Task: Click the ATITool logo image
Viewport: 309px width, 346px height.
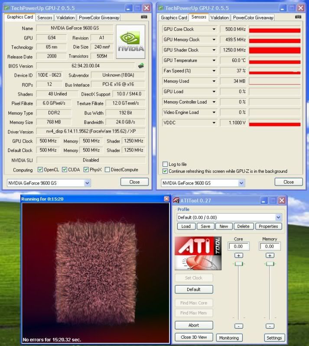Action: coord(198,253)
